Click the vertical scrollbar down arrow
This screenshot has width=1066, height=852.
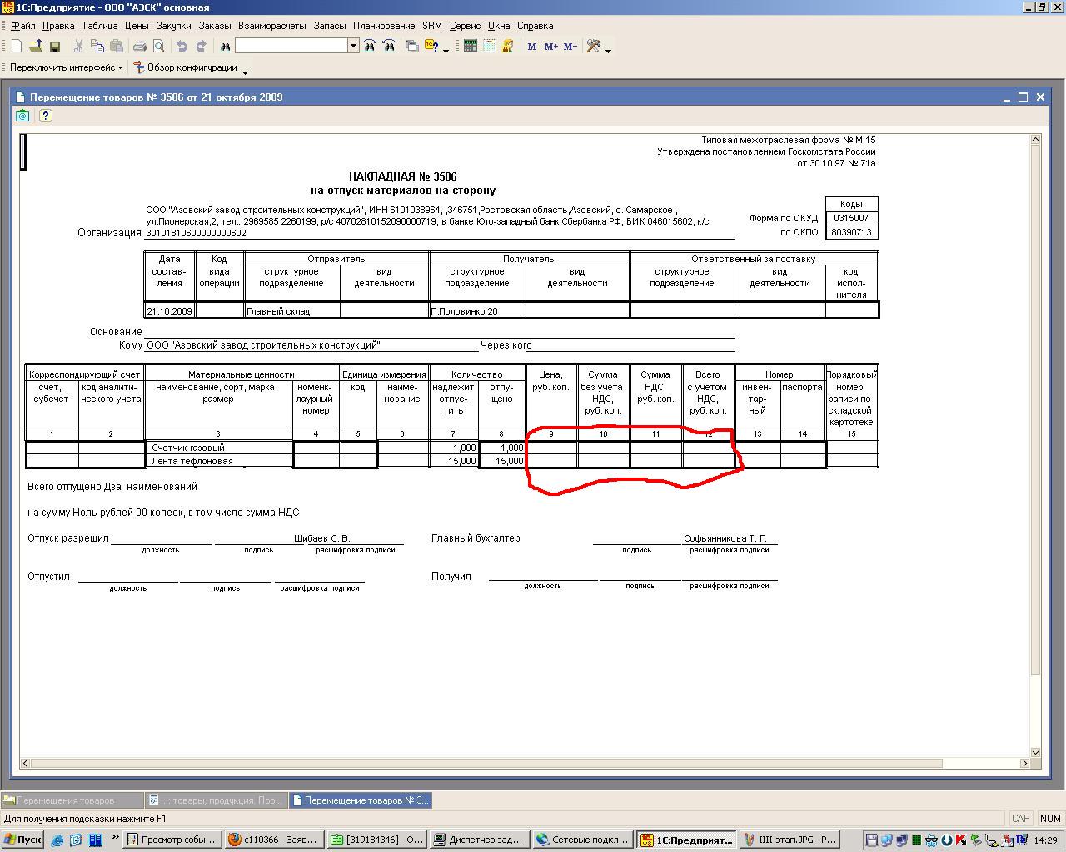(1036, 752)
